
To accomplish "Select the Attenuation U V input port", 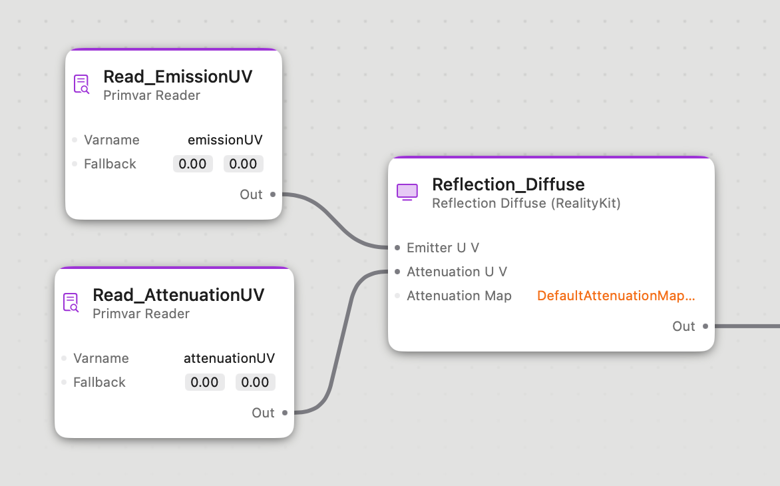I will coord(397,272).
